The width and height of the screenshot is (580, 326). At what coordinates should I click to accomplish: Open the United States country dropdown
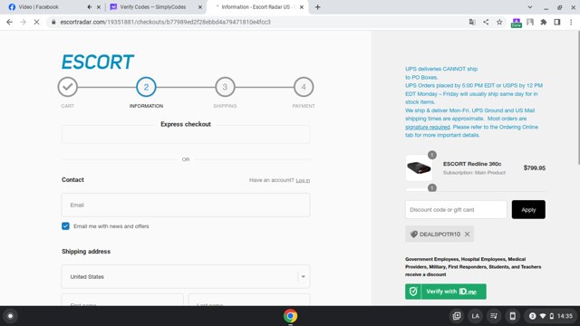pos(186,276)
